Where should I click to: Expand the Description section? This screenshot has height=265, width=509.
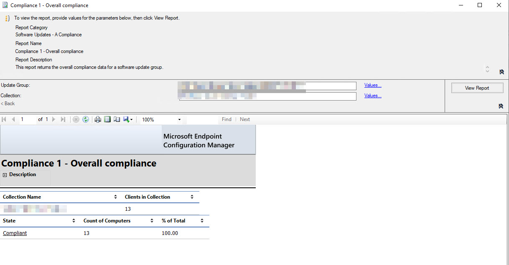5,174
